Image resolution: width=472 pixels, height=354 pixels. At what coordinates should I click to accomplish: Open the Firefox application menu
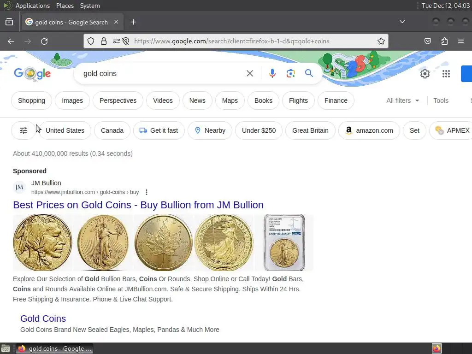pos(461,41)
